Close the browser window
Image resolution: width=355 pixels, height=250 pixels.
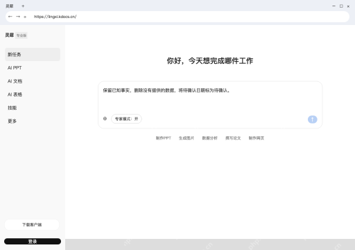point(348,6)
